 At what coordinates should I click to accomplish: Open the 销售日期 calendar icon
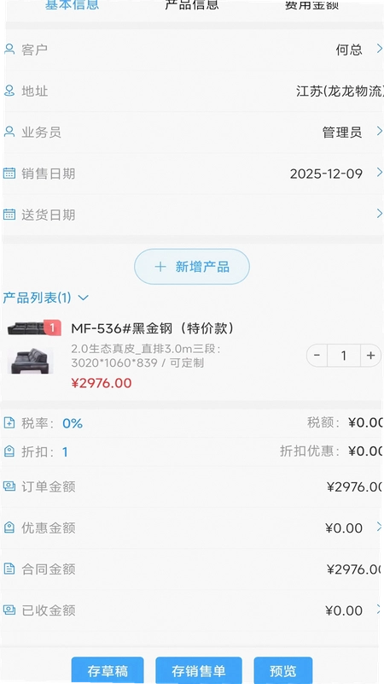(9, 174)
